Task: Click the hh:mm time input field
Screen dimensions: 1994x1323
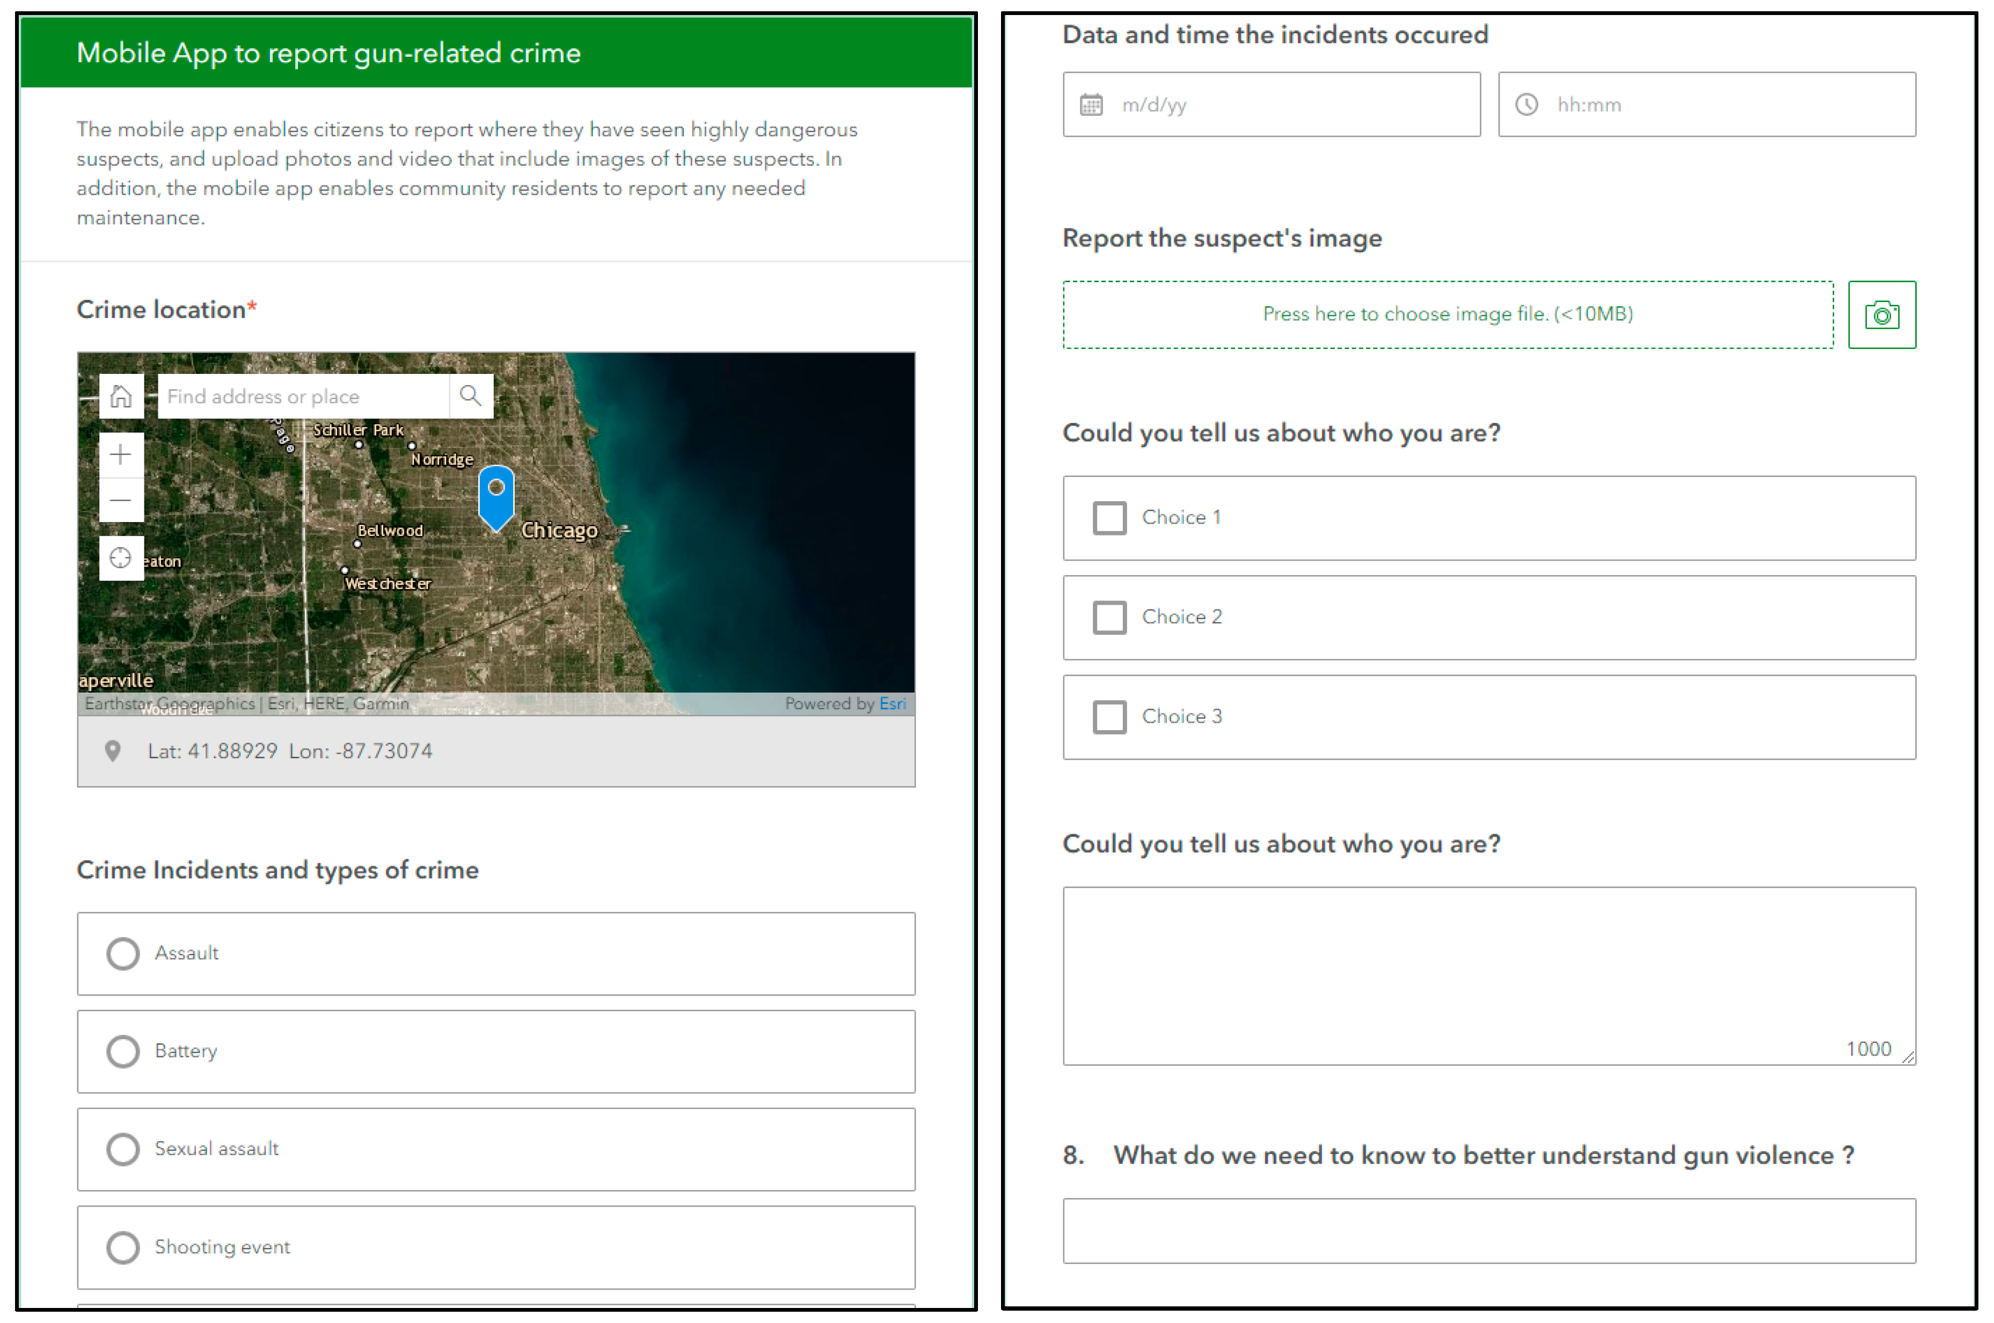Action: (1707, 105)
